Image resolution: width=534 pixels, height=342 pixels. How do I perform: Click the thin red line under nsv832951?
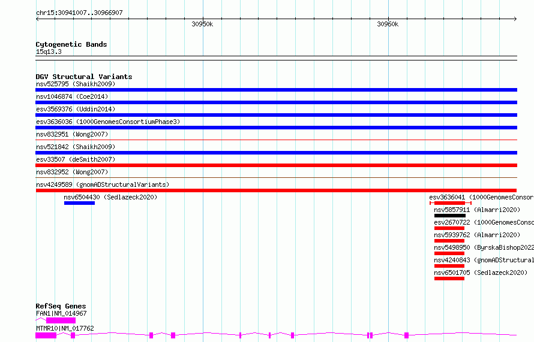(276, 140)
